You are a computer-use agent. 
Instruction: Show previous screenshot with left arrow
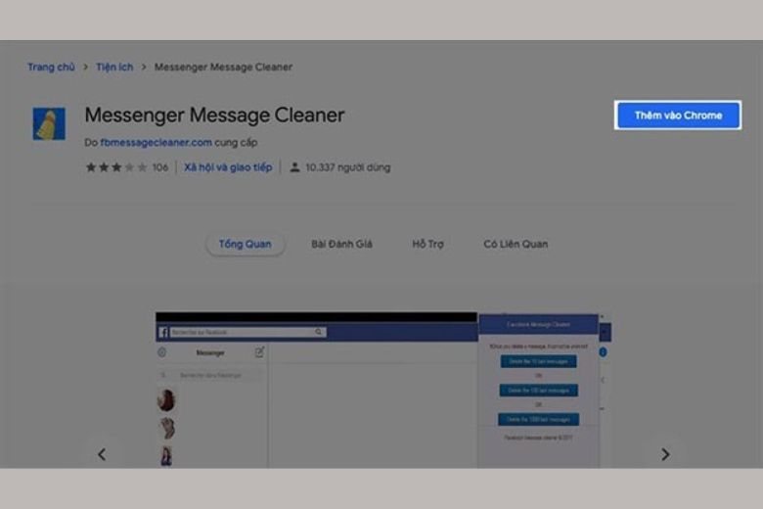click(102, 454)
